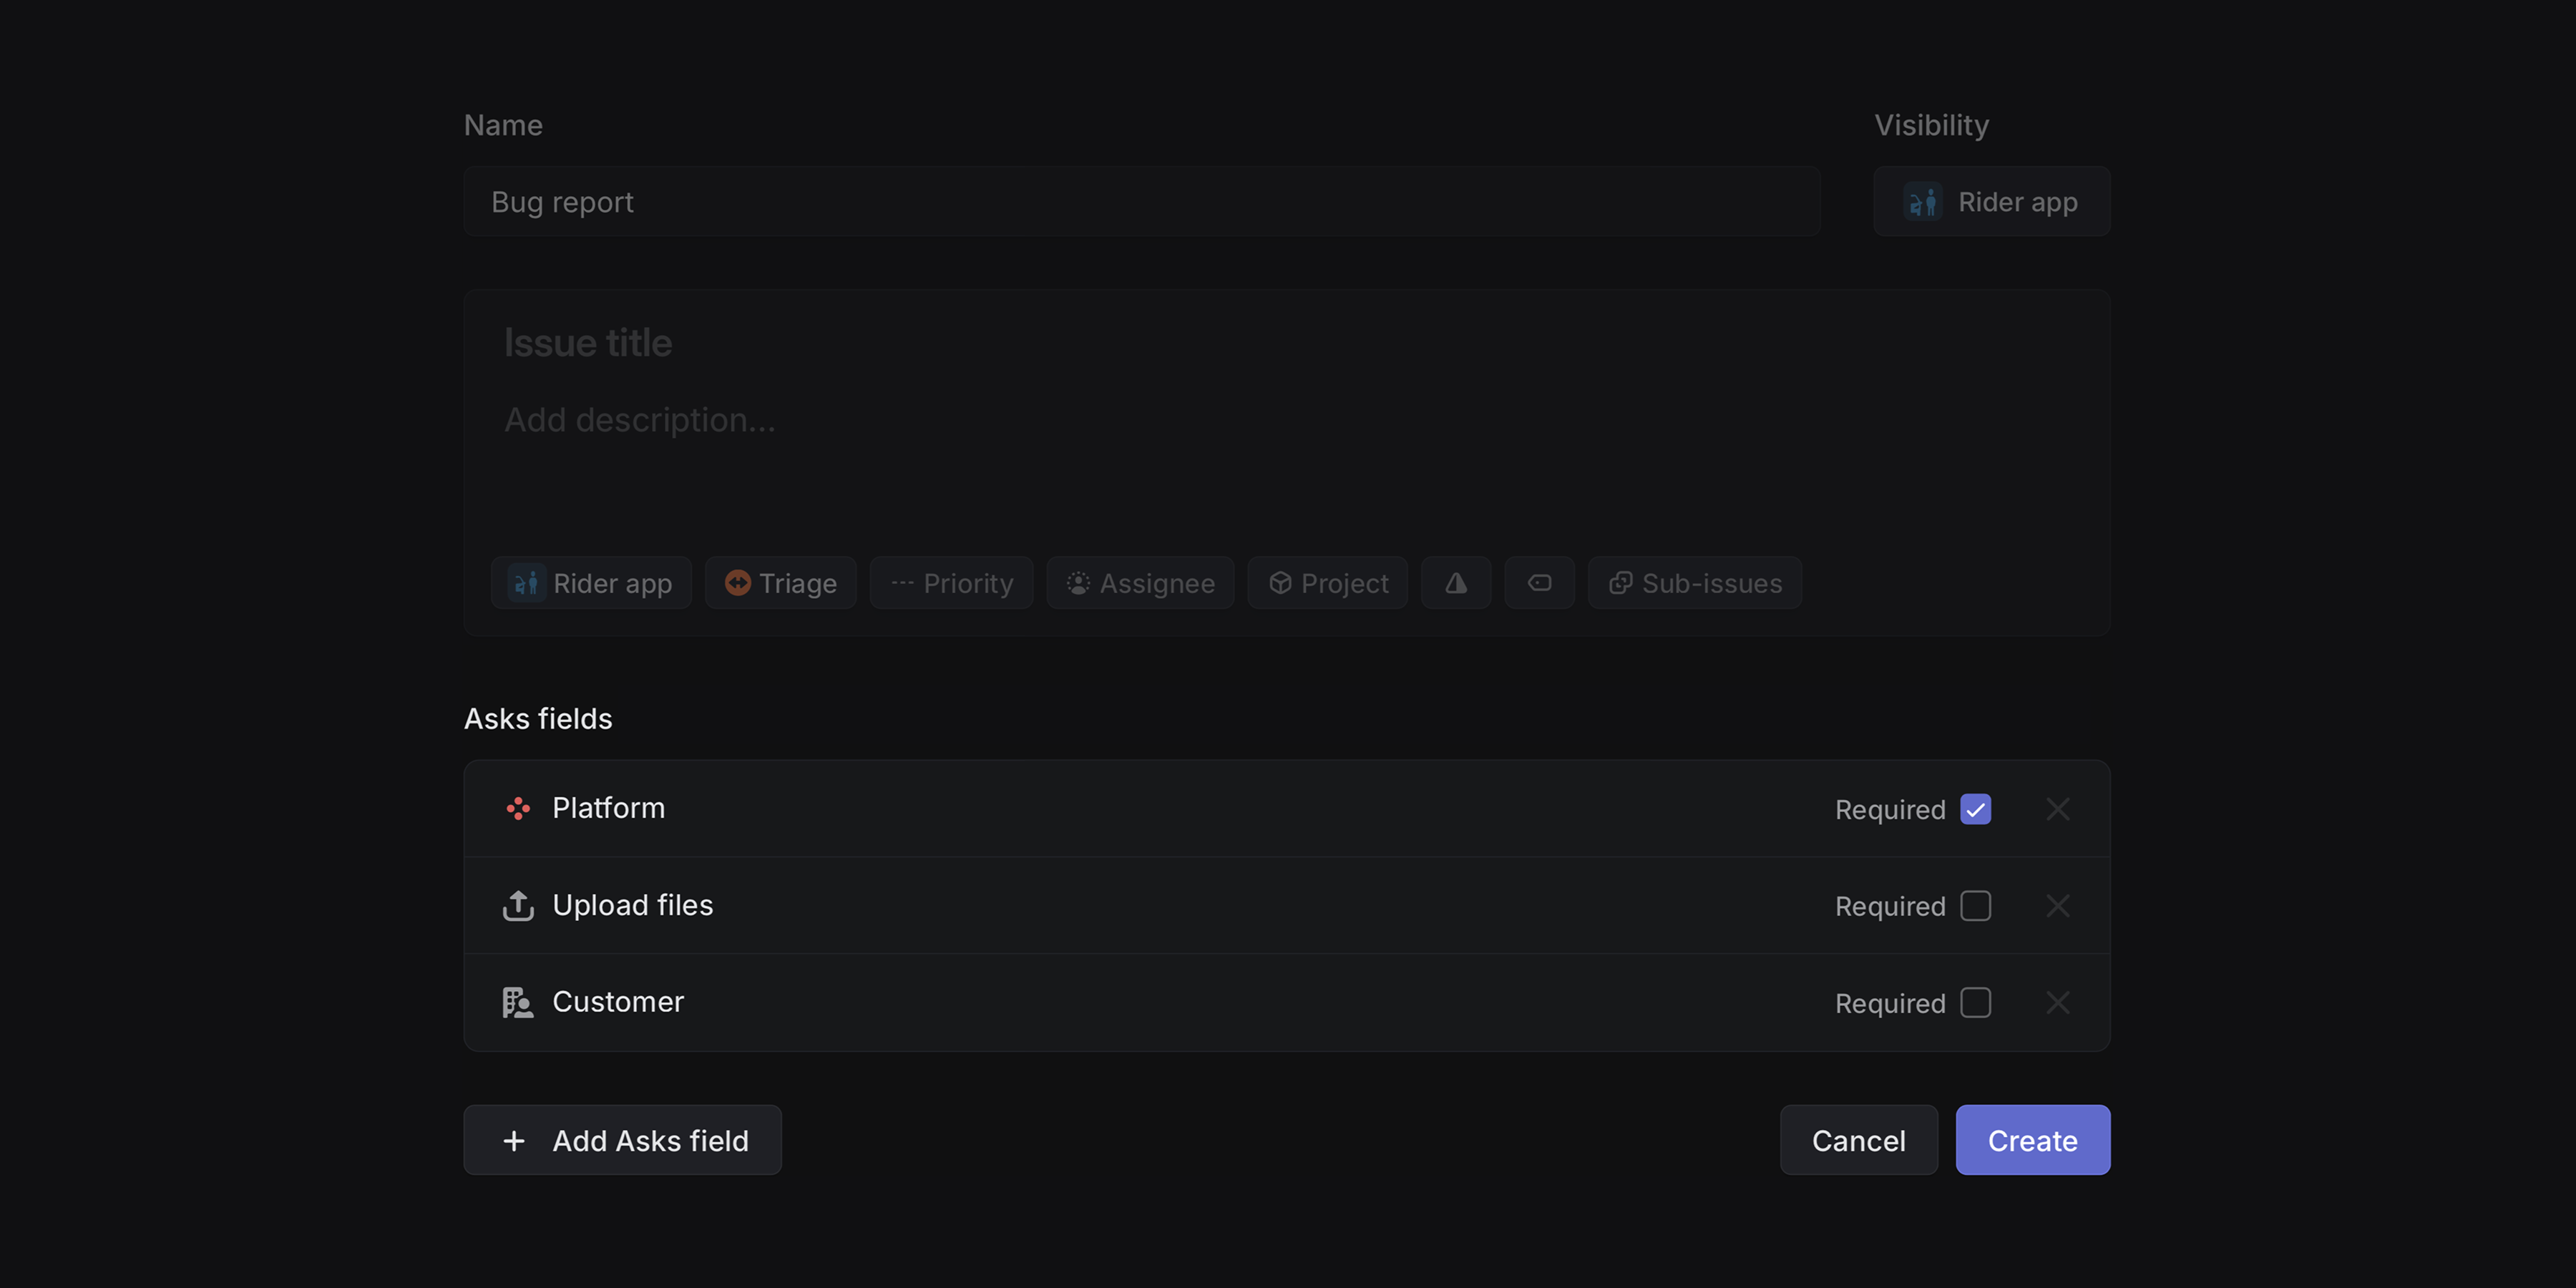The height and width of the screenshot is (1288, 2576).
Task: Select the Assignee picker icon
Action: tap(1078, 583)
